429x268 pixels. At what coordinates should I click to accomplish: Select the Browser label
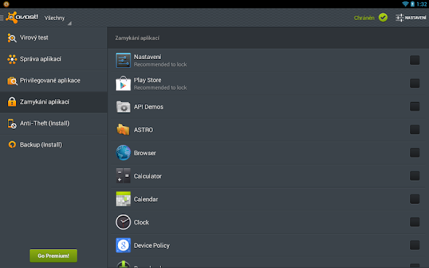tap(145, 153)
